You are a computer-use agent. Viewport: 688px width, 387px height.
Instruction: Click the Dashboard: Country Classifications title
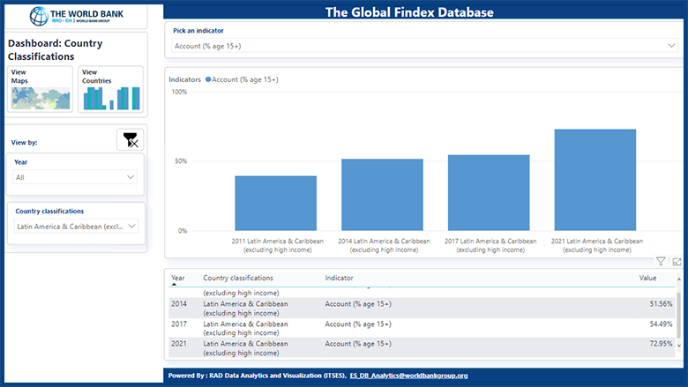56,50
